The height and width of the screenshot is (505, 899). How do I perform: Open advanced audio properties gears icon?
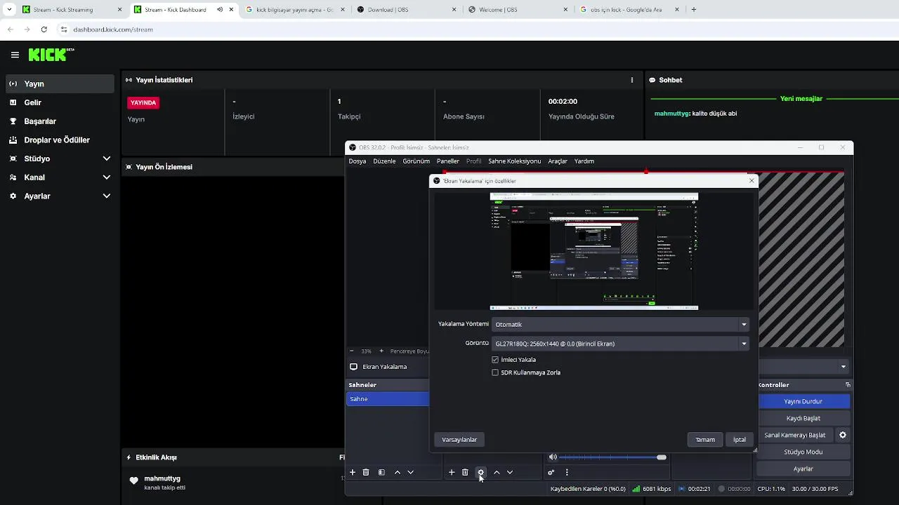(x=551, y=473)
